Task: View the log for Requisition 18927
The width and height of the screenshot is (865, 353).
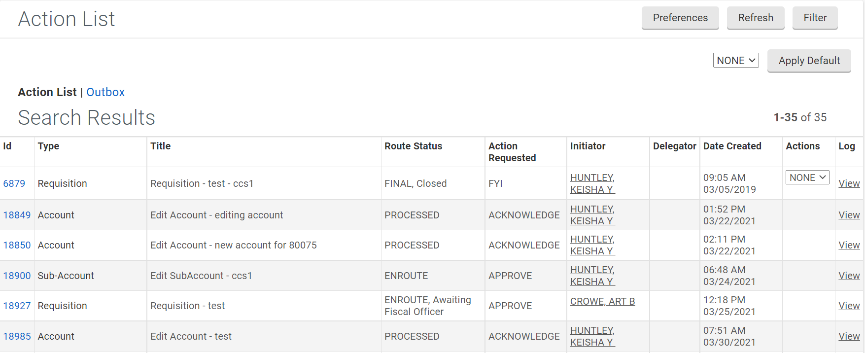Action: pos(849,305)
